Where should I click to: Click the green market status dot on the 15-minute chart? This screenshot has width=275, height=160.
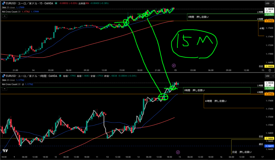(x=56, y=3)
